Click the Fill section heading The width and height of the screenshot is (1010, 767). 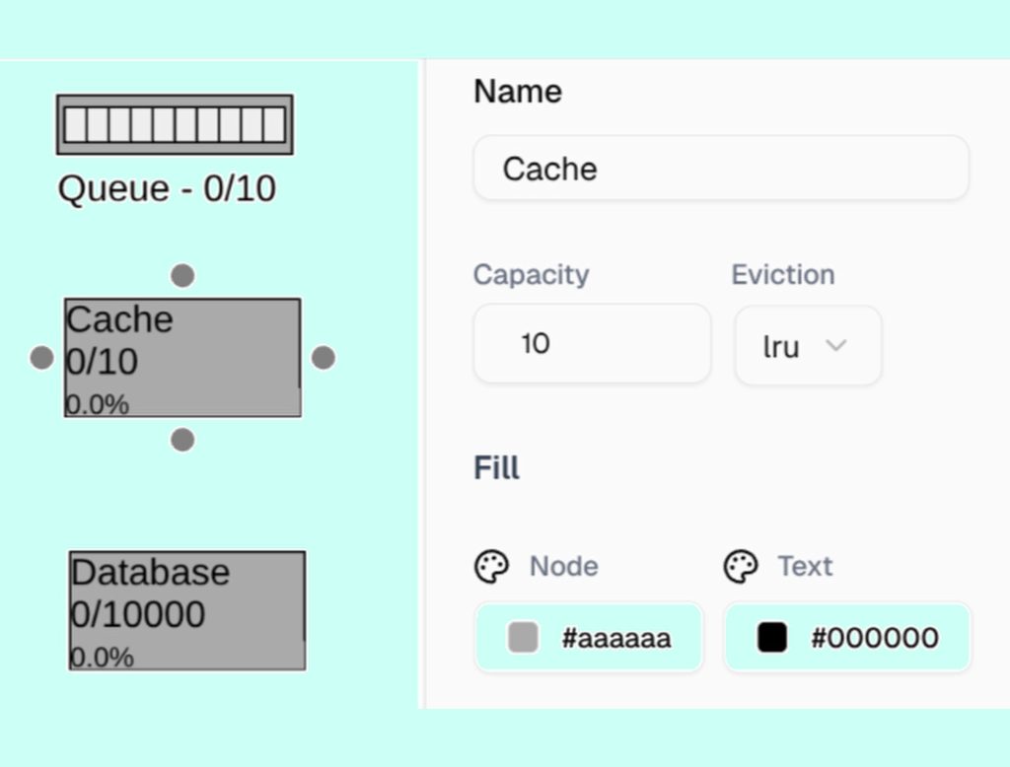click(x=496, y=467)
